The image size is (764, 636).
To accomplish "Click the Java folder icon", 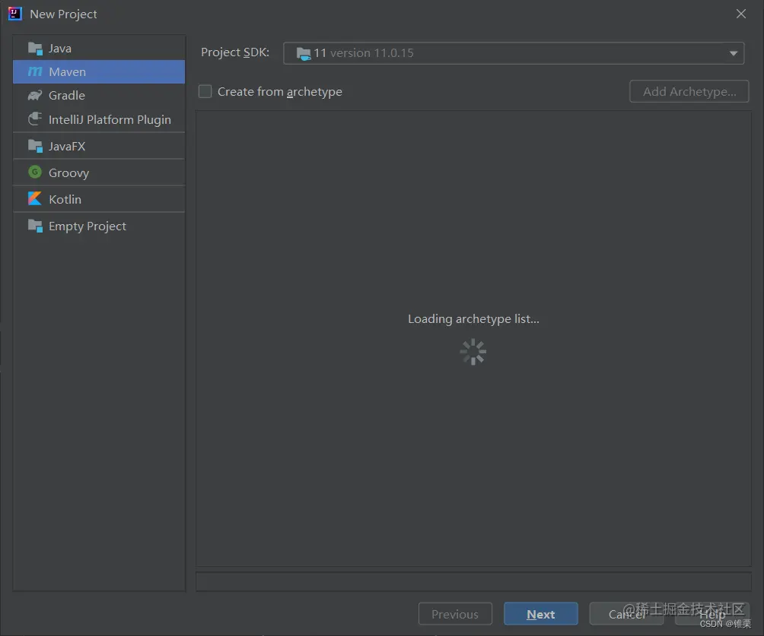I will point(35,48).
